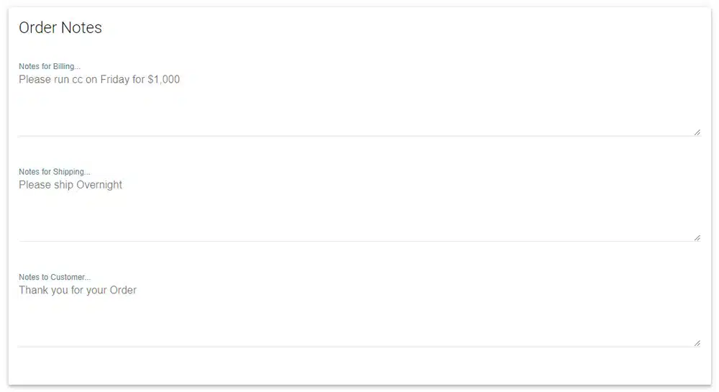Click the "Notes for Billing..." field label
Image resolution: width=719 pixels, height=392 pixels.
pyautogui.click(x=50, y=67)
